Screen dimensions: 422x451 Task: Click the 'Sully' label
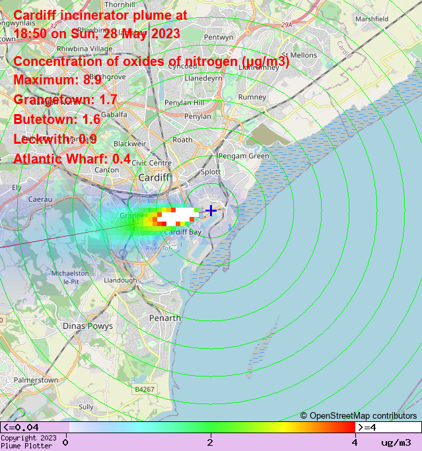tap(86, 407)
